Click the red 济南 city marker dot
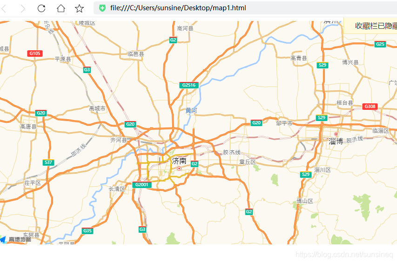 click(179, 169)
